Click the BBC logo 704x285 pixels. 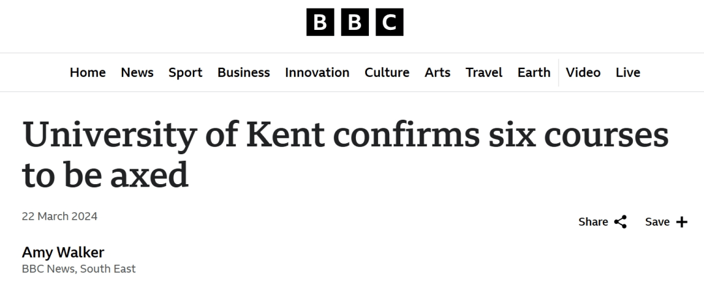tap(355, 22)
